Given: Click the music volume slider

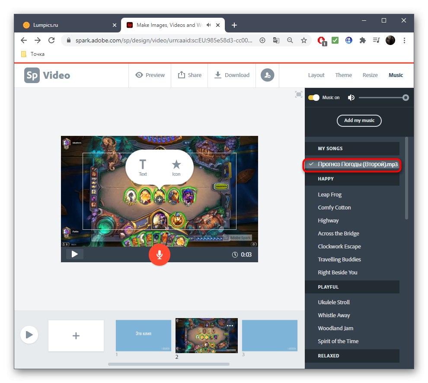Looking at the screenshot, I should [x=384, y=97].
